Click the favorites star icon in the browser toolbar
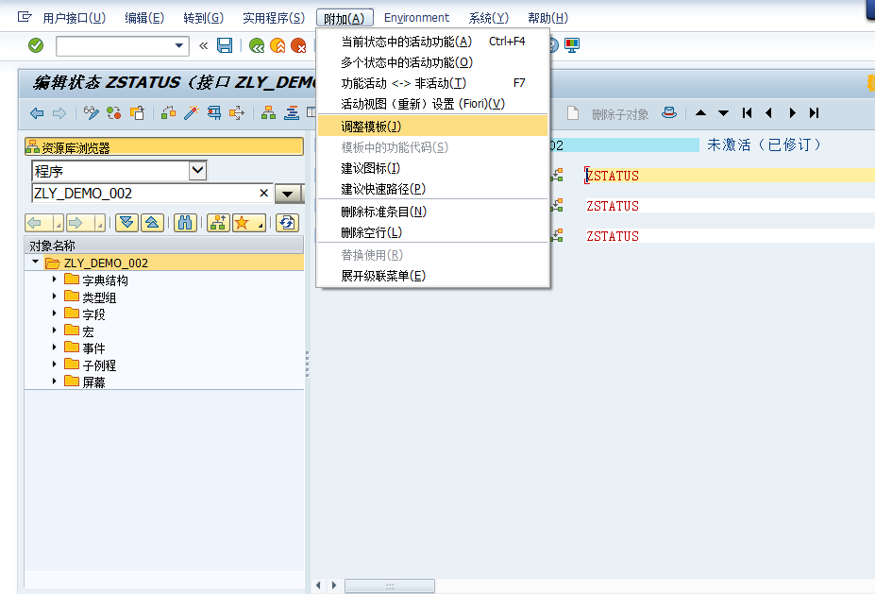This screenshot has height=594, width=875. click(x=242, y=223)
